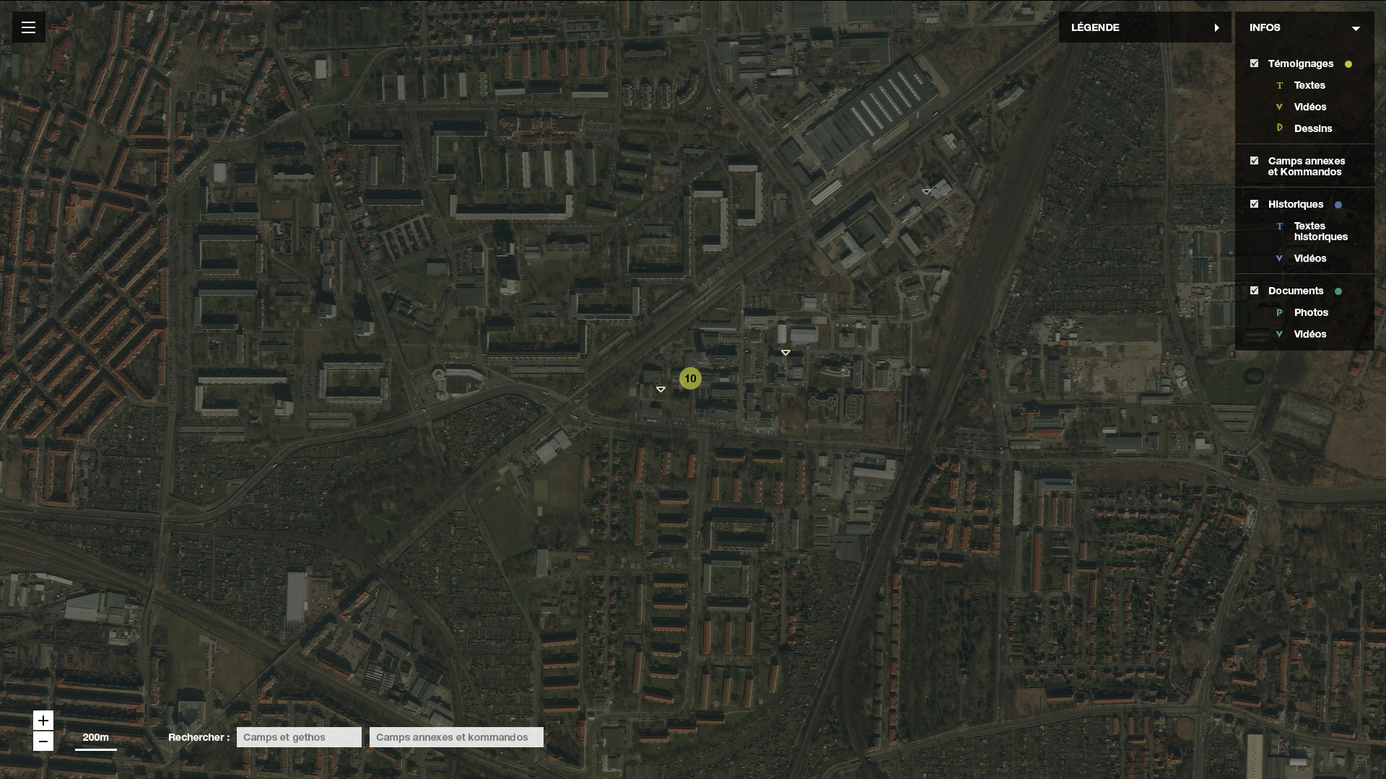Open the INFOS tab
Viewport: 1386px width, 779px height.
click(x=1304, y=27)
